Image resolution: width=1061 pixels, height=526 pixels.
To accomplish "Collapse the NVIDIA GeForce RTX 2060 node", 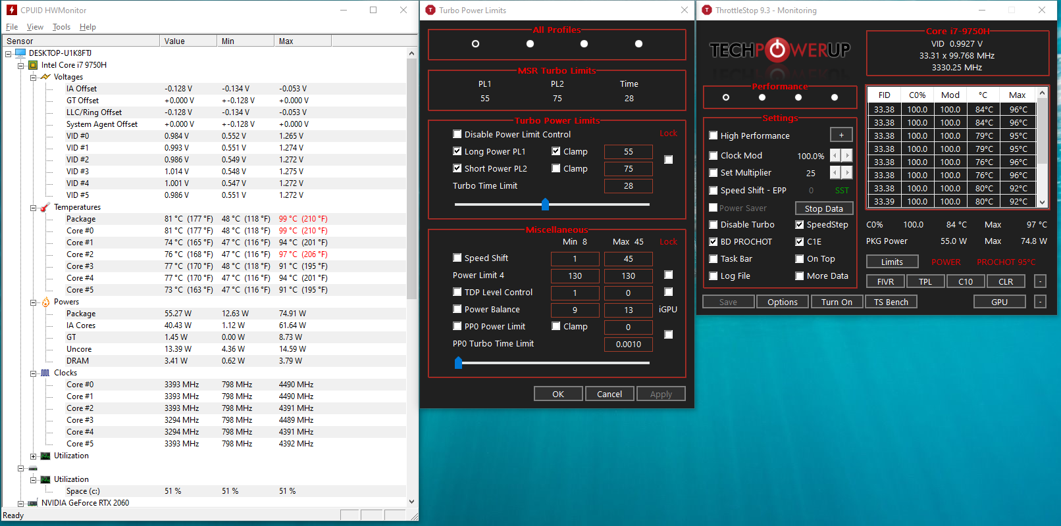I will [21, 503].
